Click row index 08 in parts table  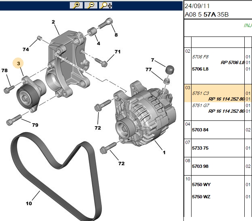[x=188, y=161]
